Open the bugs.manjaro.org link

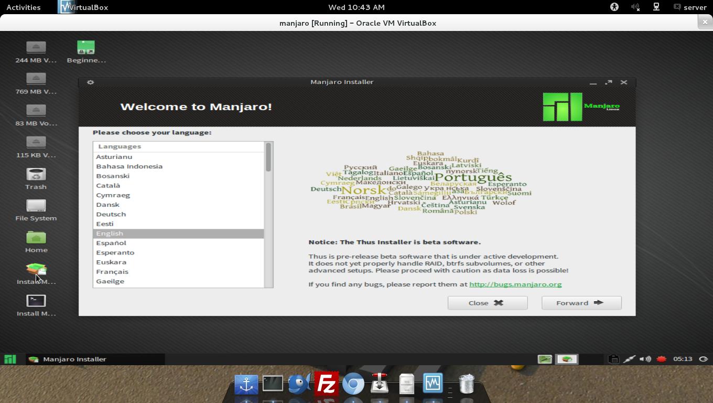point(515,284)
